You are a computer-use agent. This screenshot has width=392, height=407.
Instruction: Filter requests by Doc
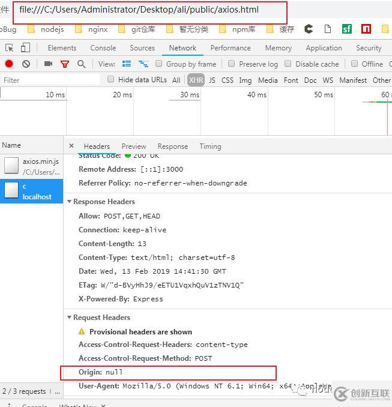click(x=310, y=80)
